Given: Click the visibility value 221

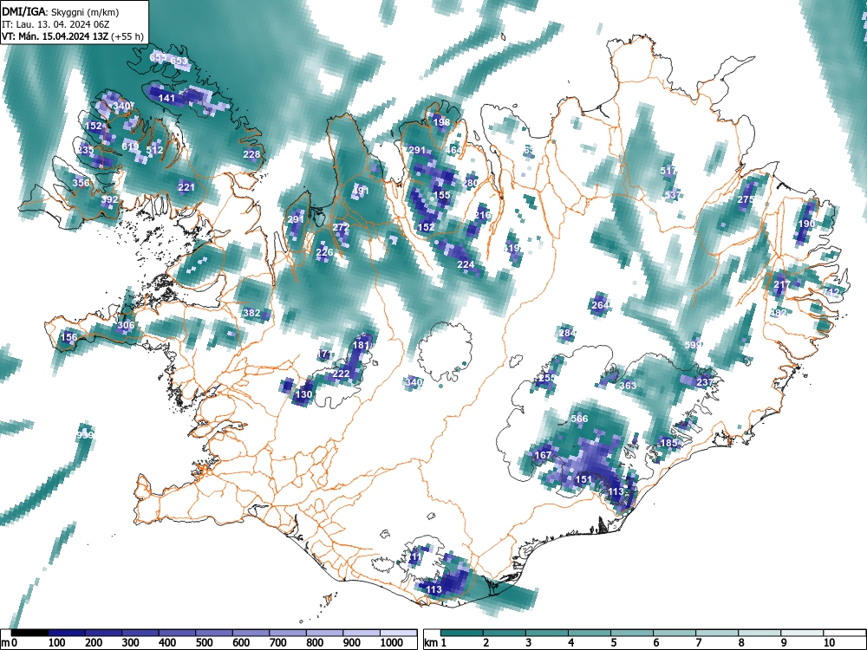Looking at the screenshot, I should [186, 187].
